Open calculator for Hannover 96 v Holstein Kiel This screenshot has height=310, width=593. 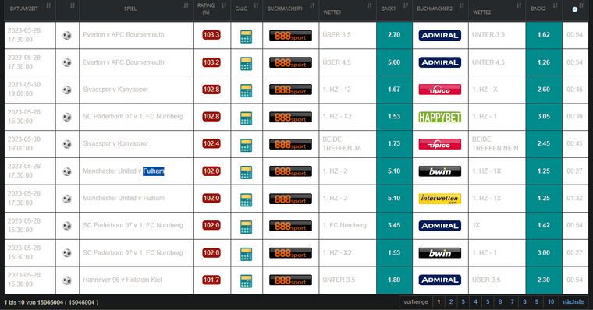click(x=247, y=281)
